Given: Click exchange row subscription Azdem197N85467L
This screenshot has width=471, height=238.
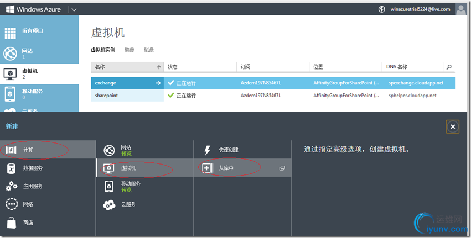Looking at the screenshot, I should [x=261, y=83].
